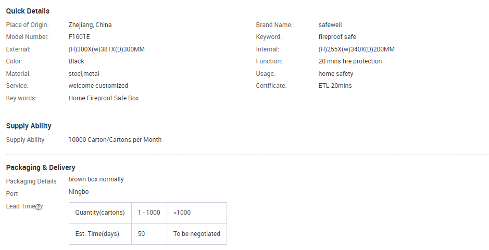The height and width of the screenshot is (250, 489).
Task: Click the Lead Time help question-mark icon
Action: pyautogui.click(x=39, y=207)
